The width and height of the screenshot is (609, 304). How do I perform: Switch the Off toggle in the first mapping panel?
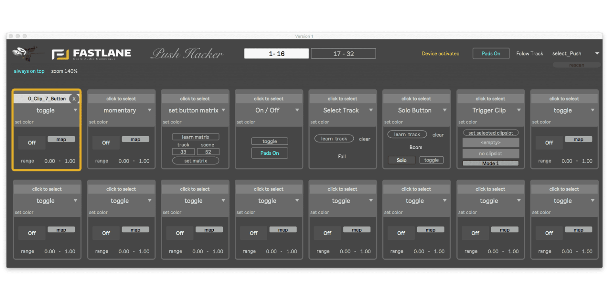click(31, 142)
